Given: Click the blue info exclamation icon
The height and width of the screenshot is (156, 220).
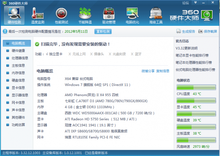Looking at the screenshot, I should pyautogui.click(x=5, y=31).
